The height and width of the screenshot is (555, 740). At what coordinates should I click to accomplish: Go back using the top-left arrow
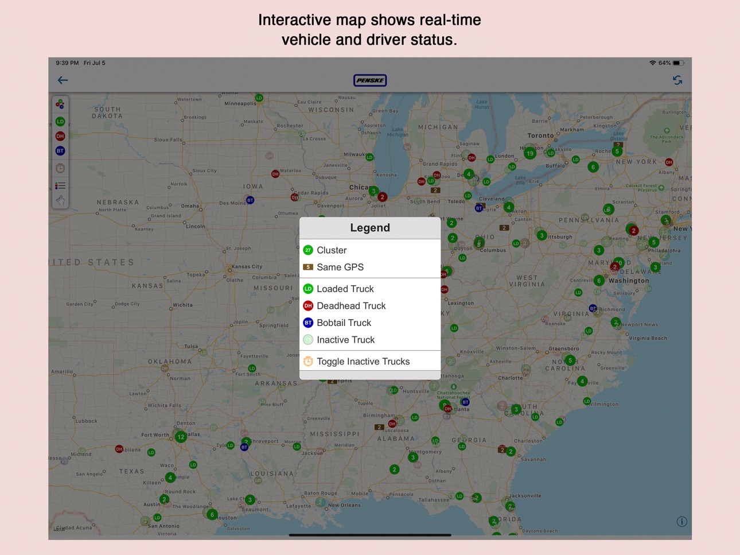click(x=63, y=80)
